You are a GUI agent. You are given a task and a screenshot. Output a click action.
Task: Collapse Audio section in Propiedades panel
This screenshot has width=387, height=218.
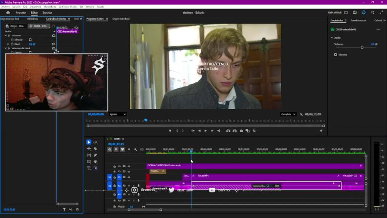[x=332, y=38]
